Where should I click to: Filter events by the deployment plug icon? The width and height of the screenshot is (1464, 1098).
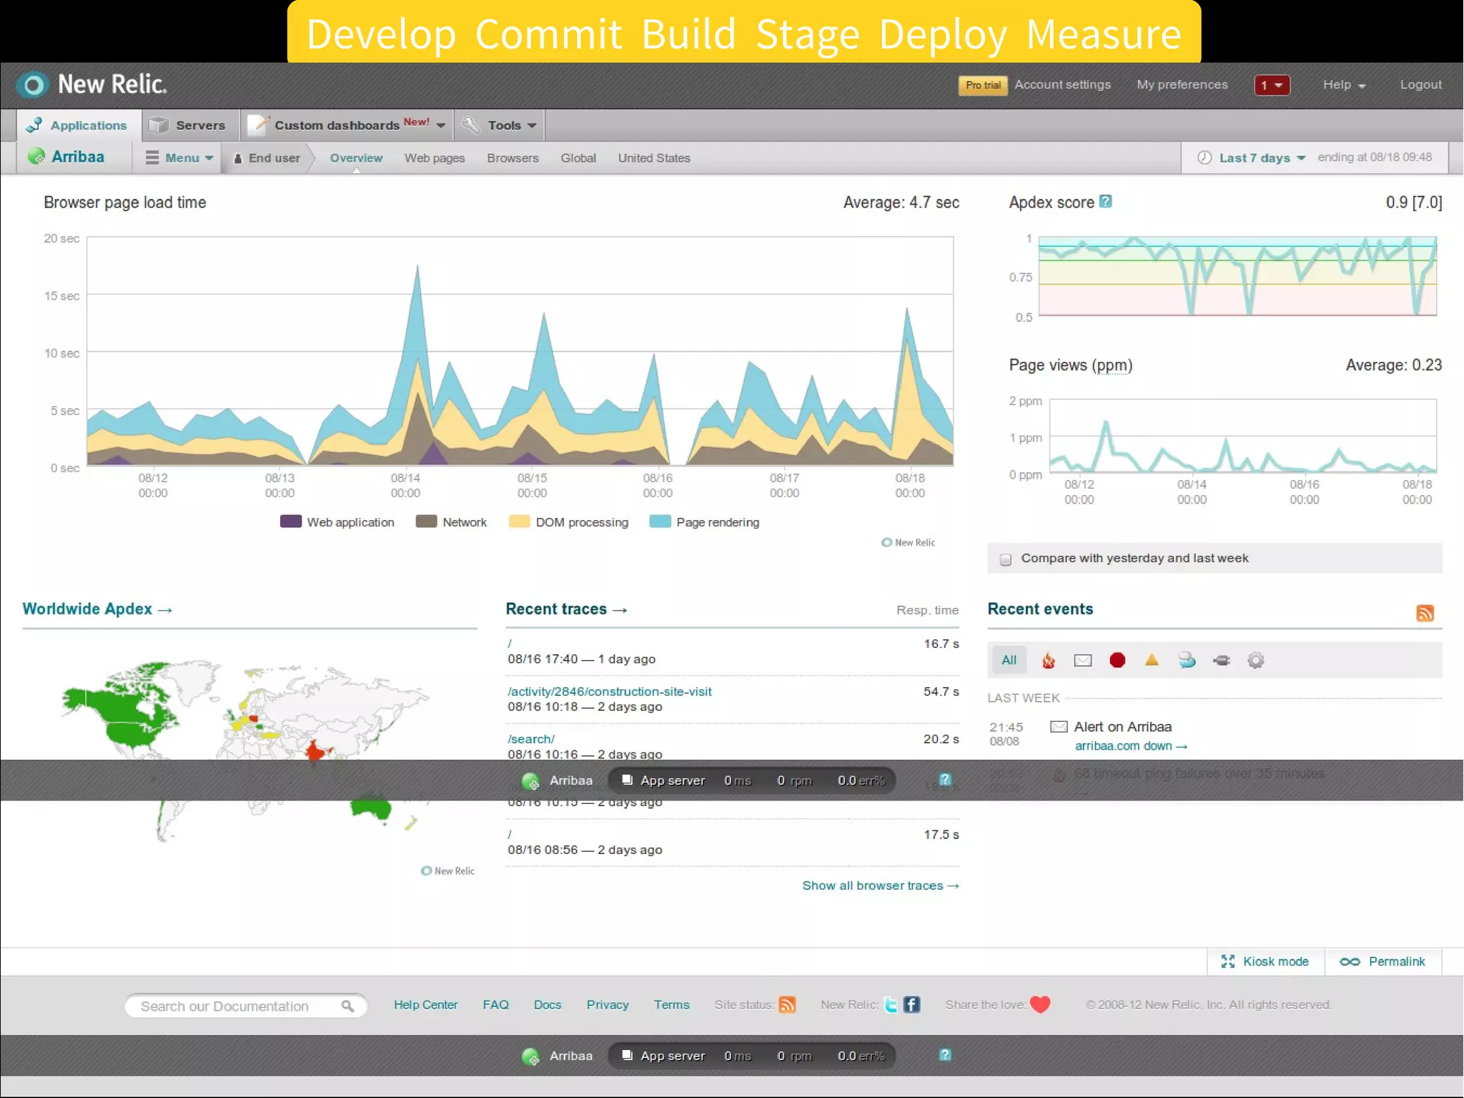[1222, 660]
